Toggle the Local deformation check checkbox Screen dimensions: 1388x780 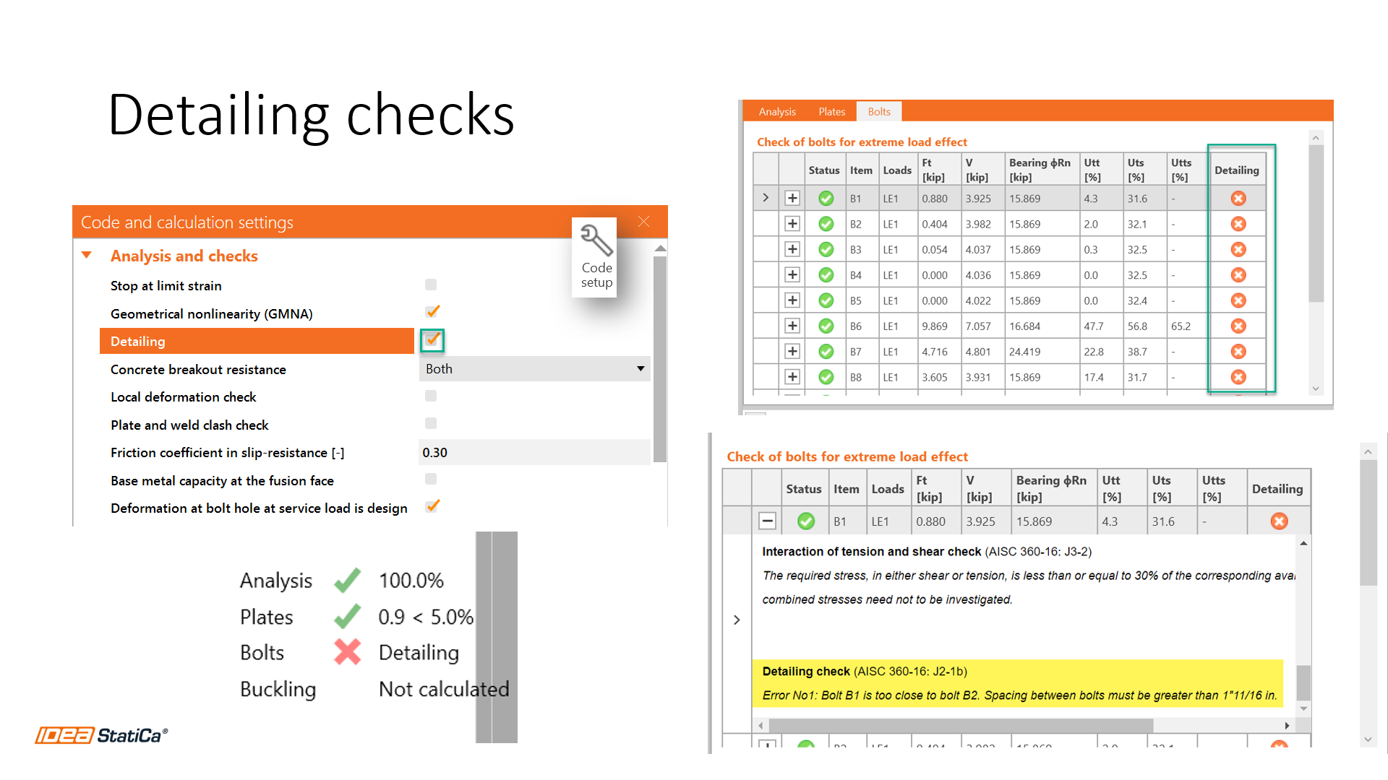pos(431,396)
